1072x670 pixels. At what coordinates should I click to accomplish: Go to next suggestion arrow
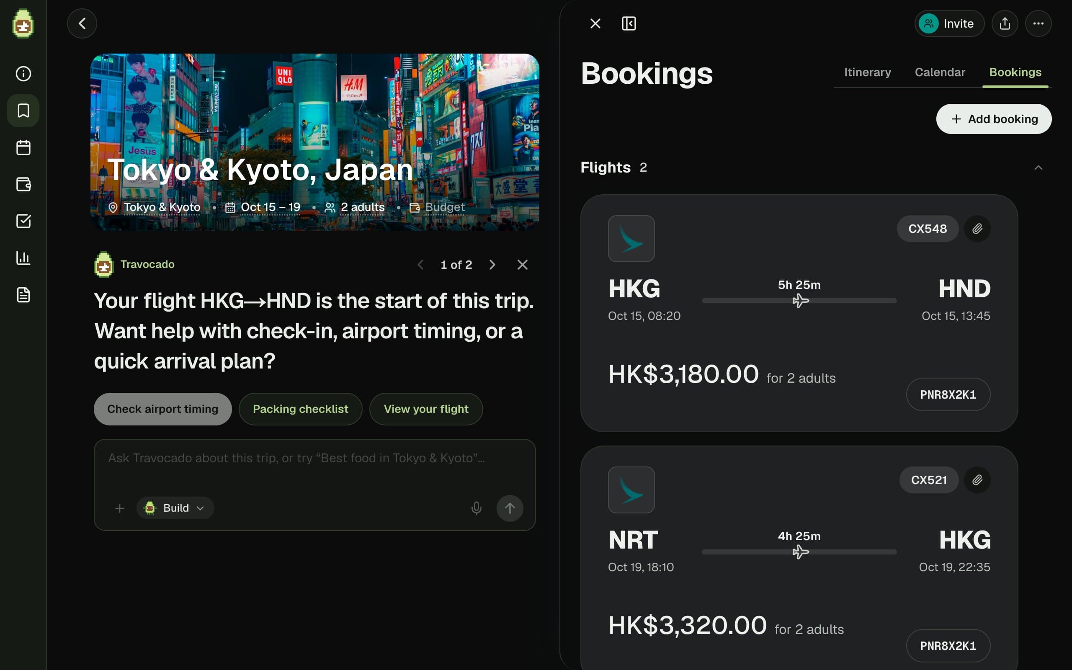[492, 265]
